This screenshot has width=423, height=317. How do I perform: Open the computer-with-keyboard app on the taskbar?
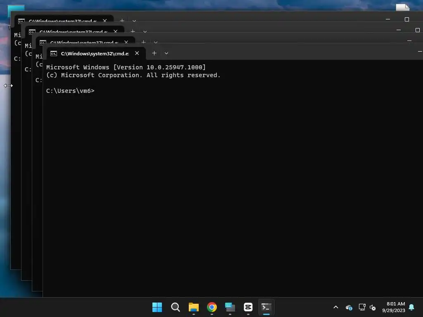(x=230, y=307)
